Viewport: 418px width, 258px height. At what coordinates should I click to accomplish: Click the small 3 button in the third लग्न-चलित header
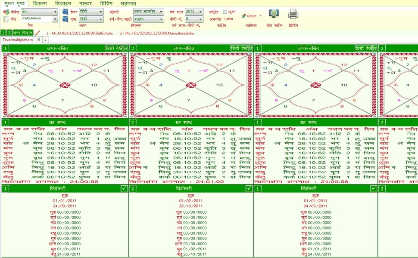pyautogui.click(x=375, y=49)
